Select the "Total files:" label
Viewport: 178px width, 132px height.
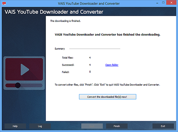point(68,58)
